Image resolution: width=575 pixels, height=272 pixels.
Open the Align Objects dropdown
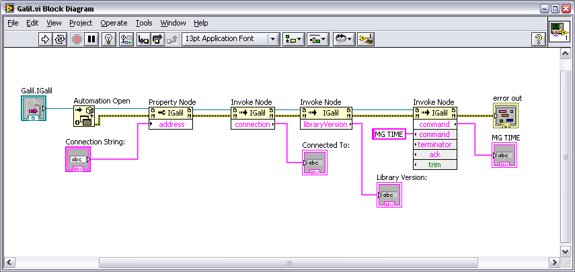[x=294, y=39]
